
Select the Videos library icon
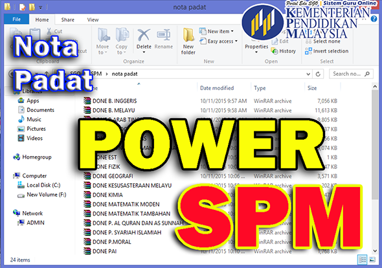[x=21, y=138]
